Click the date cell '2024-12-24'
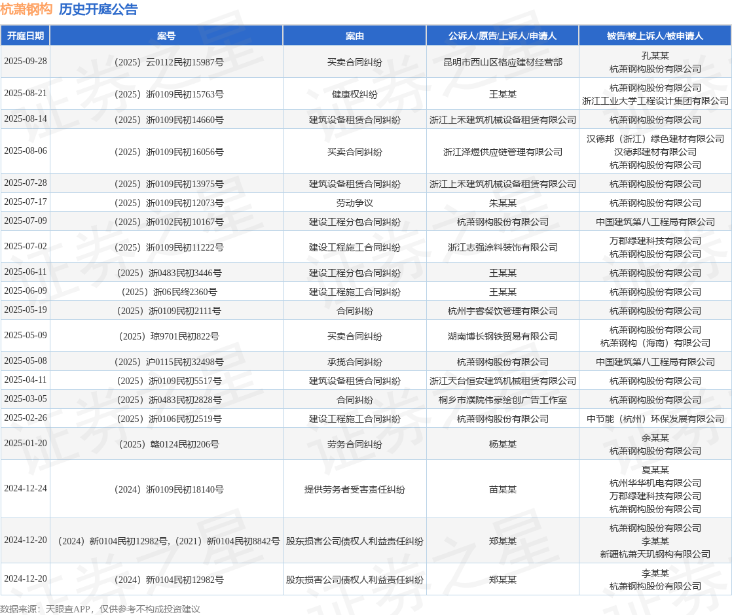The image size is (732, 615). click(x=26, y=489)
